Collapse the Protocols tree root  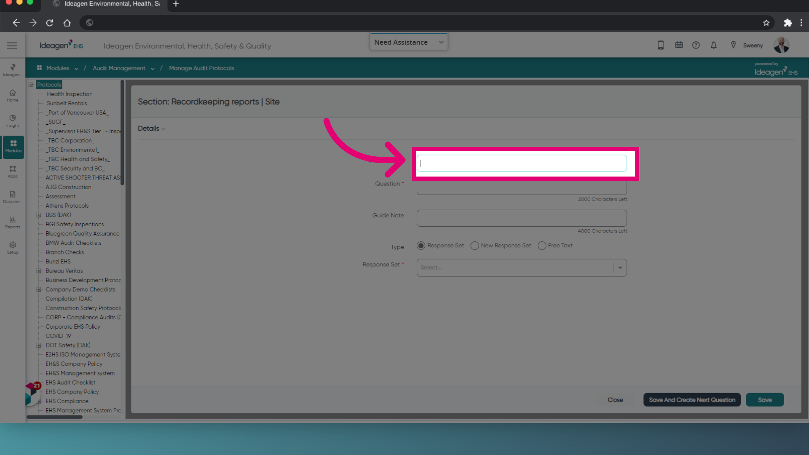(x=30, y=85)
